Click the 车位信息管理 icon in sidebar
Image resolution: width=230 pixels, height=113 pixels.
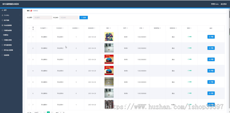click(2, 25)
